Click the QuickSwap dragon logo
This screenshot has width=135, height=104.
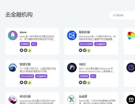point(13,68)
